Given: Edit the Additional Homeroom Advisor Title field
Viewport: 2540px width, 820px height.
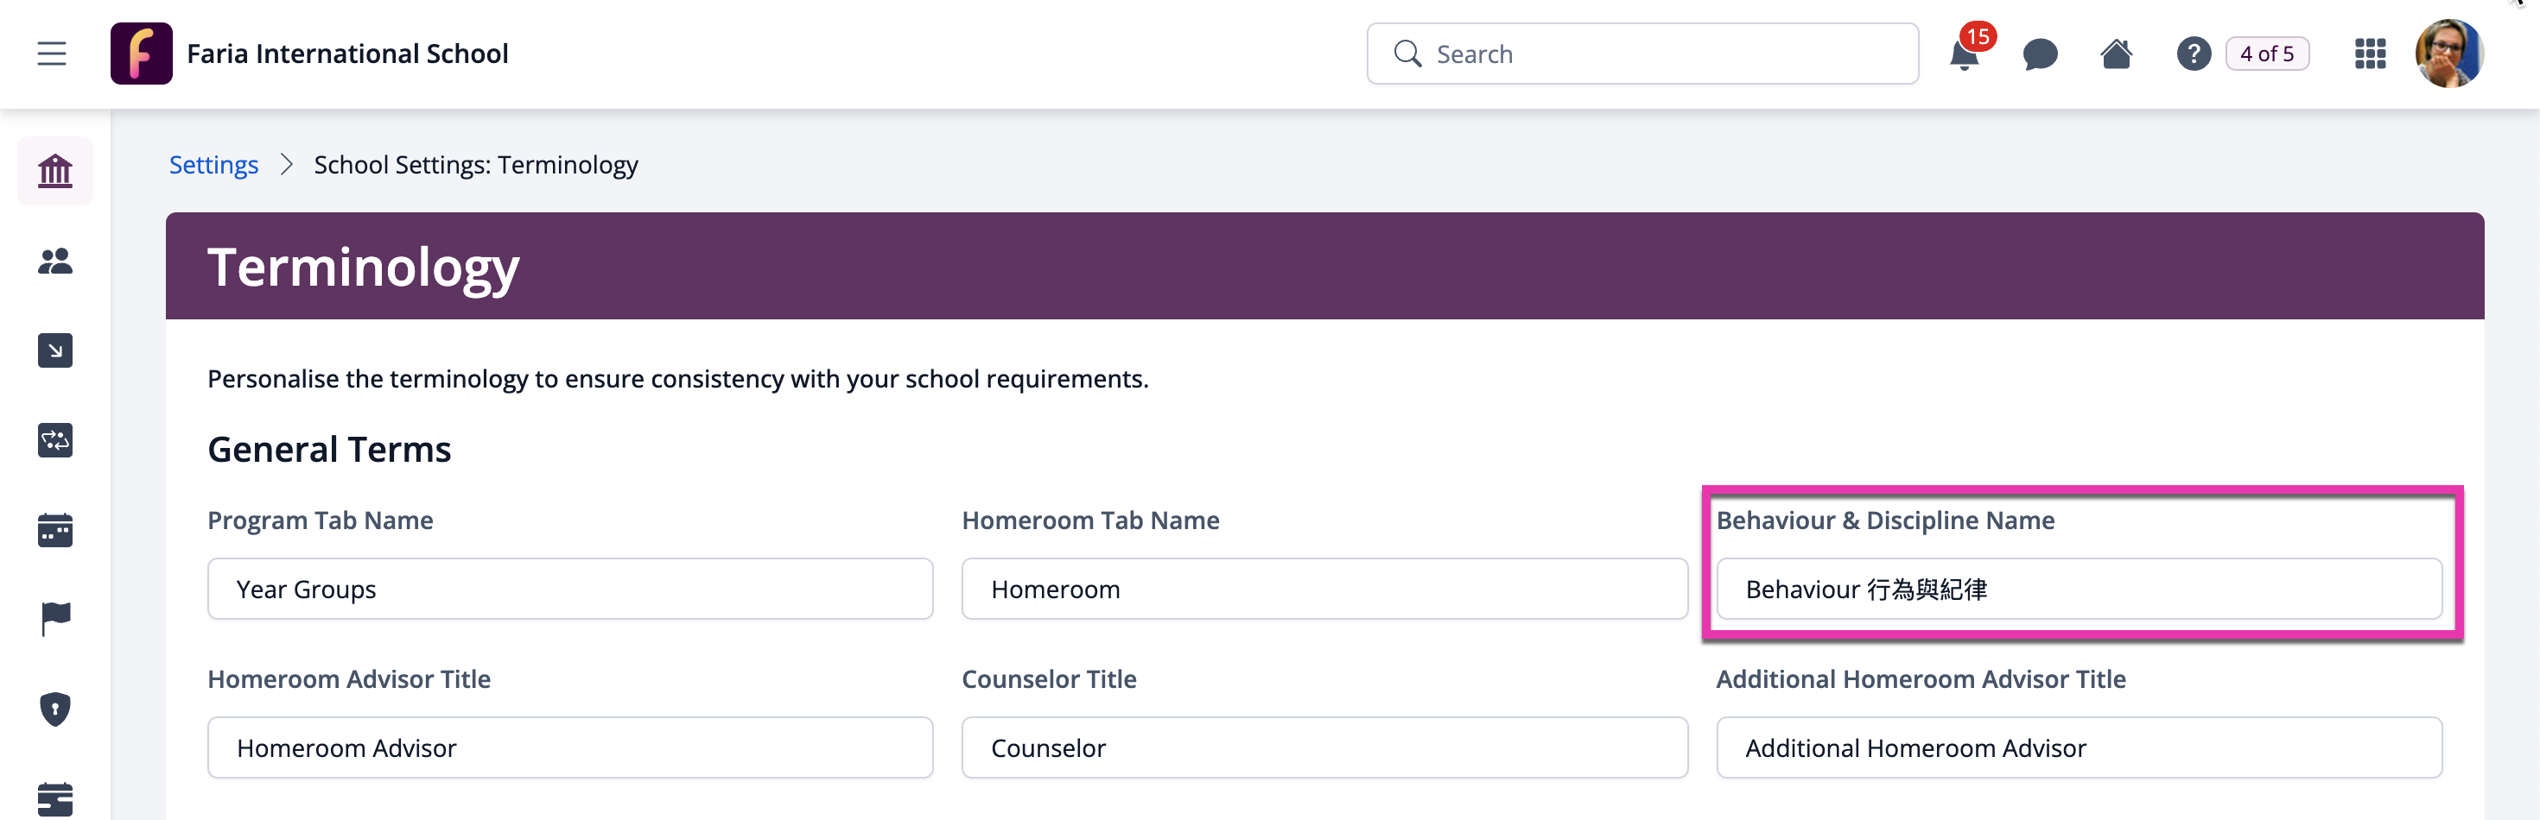Looking at the screenshot, I should (x=2079, y=748).
